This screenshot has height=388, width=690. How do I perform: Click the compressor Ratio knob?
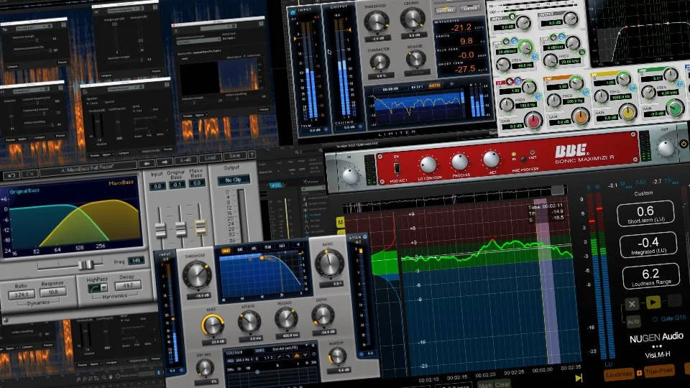coord(328,263)
